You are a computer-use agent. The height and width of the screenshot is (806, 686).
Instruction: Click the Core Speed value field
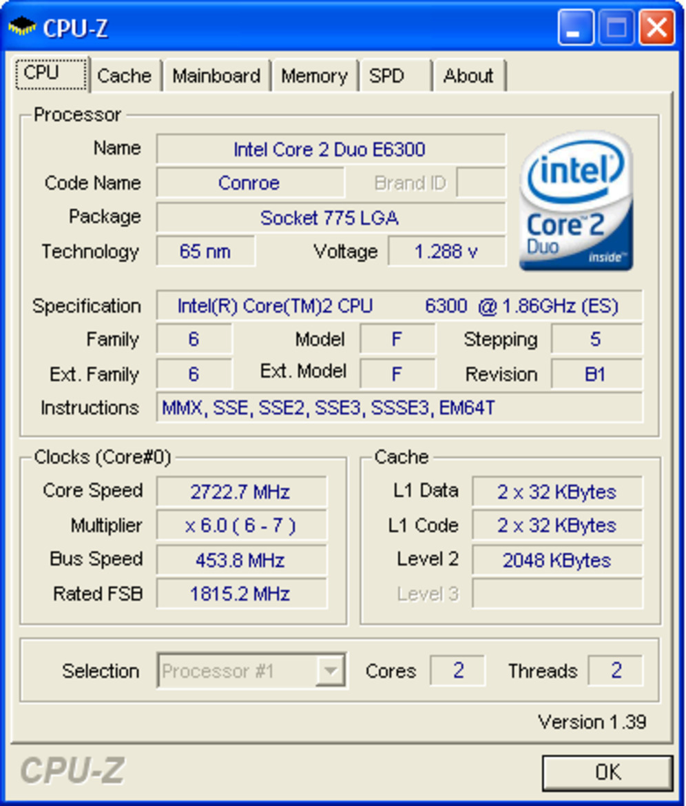pyautogui.click(x=242, y=491)
